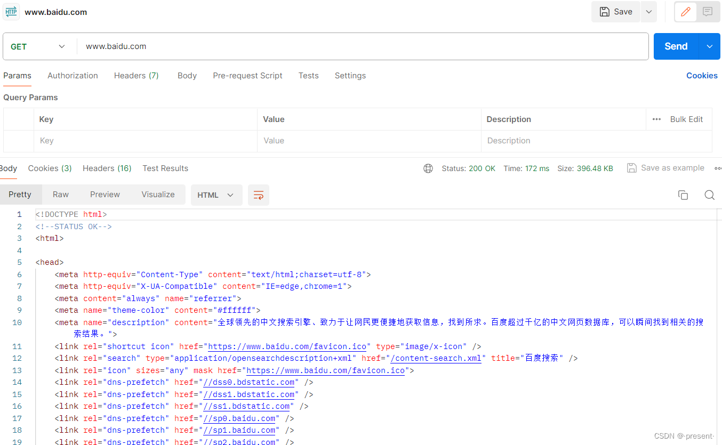
Task: Click the favicon.ico link on line 13
Action: pos(325,370)
